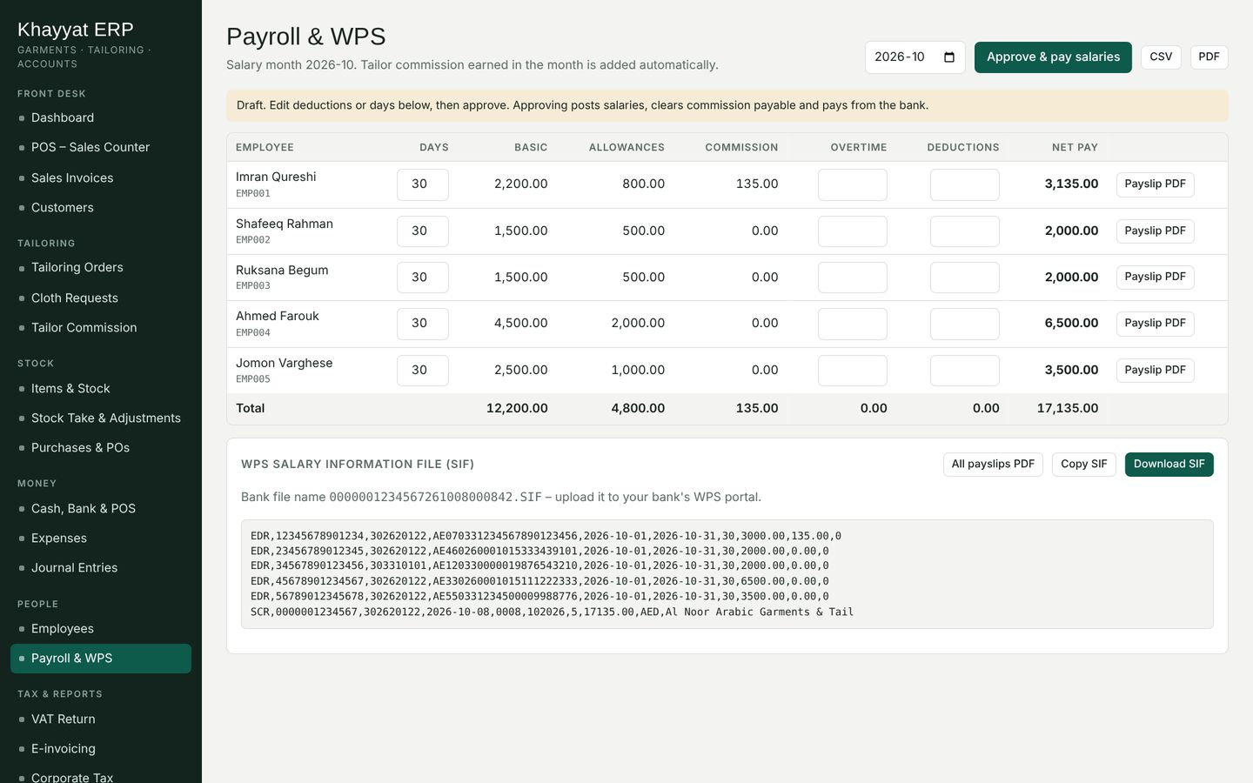Go to POS – Sales Counter
The height and width of the screenshot is (783, 1253).
coord(101,147)
